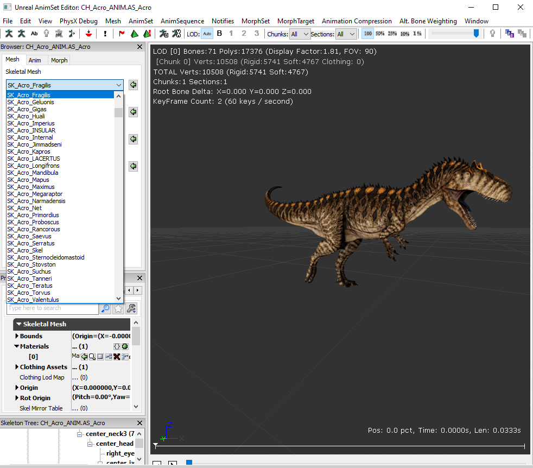533x468 pixels.
Task: Open the wrench options icon in properties
Action: pos(131,308)
